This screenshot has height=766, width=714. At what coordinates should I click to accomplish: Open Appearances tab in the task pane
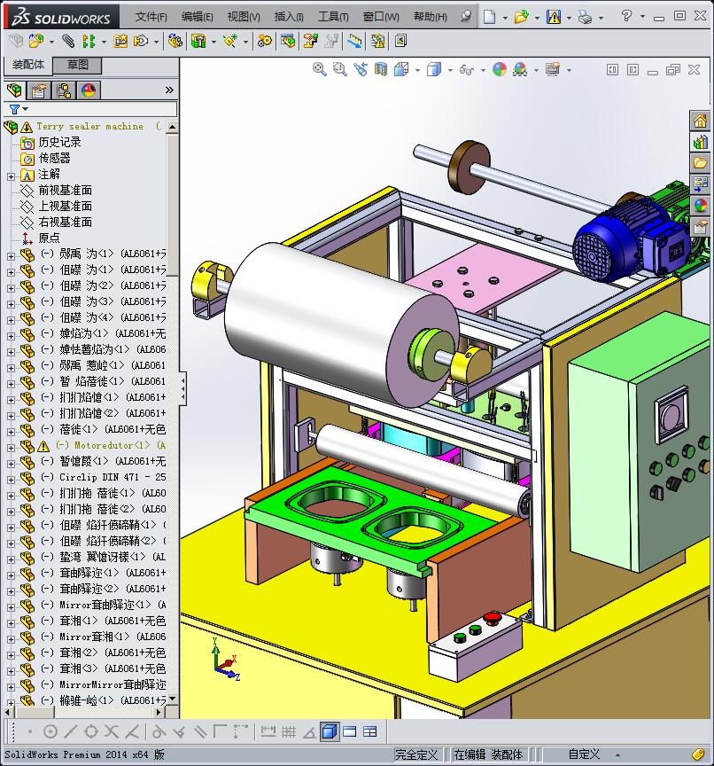click(701, 206)
